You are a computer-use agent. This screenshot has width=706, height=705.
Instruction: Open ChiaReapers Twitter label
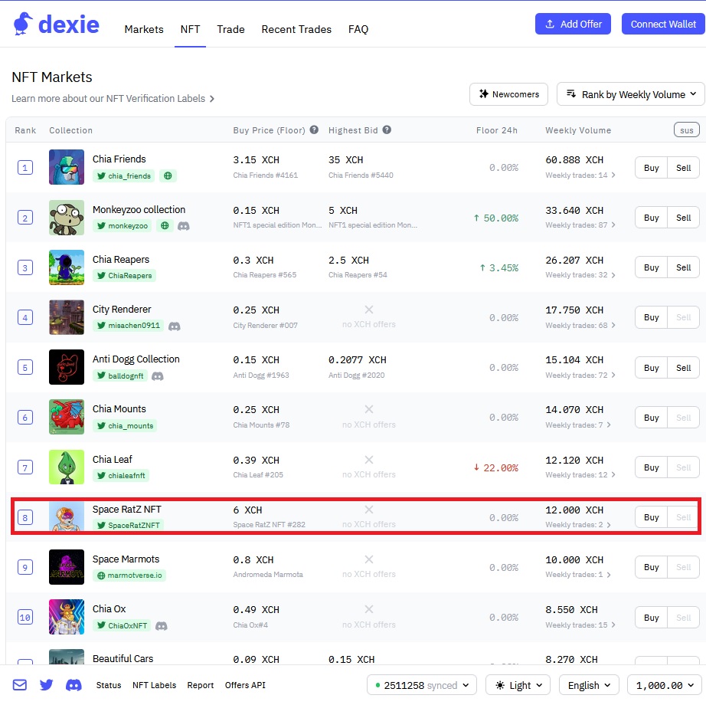tap(124, 275)
